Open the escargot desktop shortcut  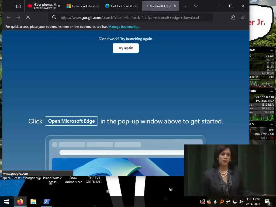(x=31, y=178)
